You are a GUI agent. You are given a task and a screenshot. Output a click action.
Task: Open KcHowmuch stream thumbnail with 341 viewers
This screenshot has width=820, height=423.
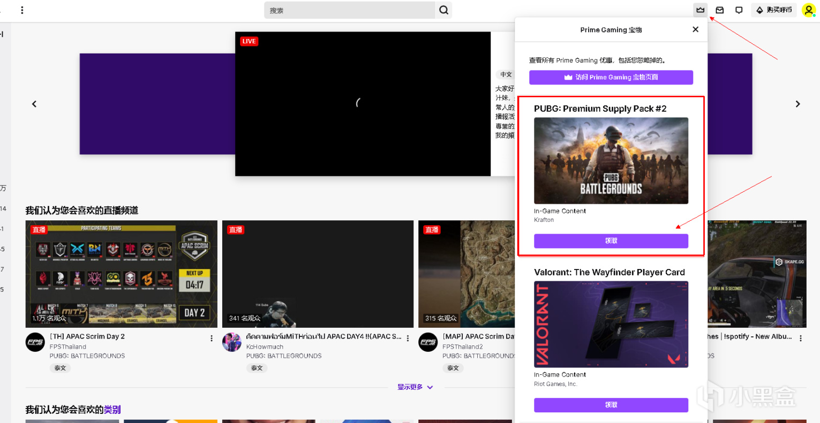(318, 274)
